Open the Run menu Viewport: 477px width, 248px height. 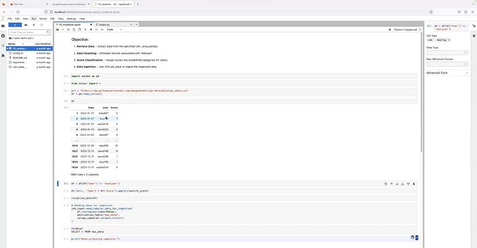click(x=34, y=18)
